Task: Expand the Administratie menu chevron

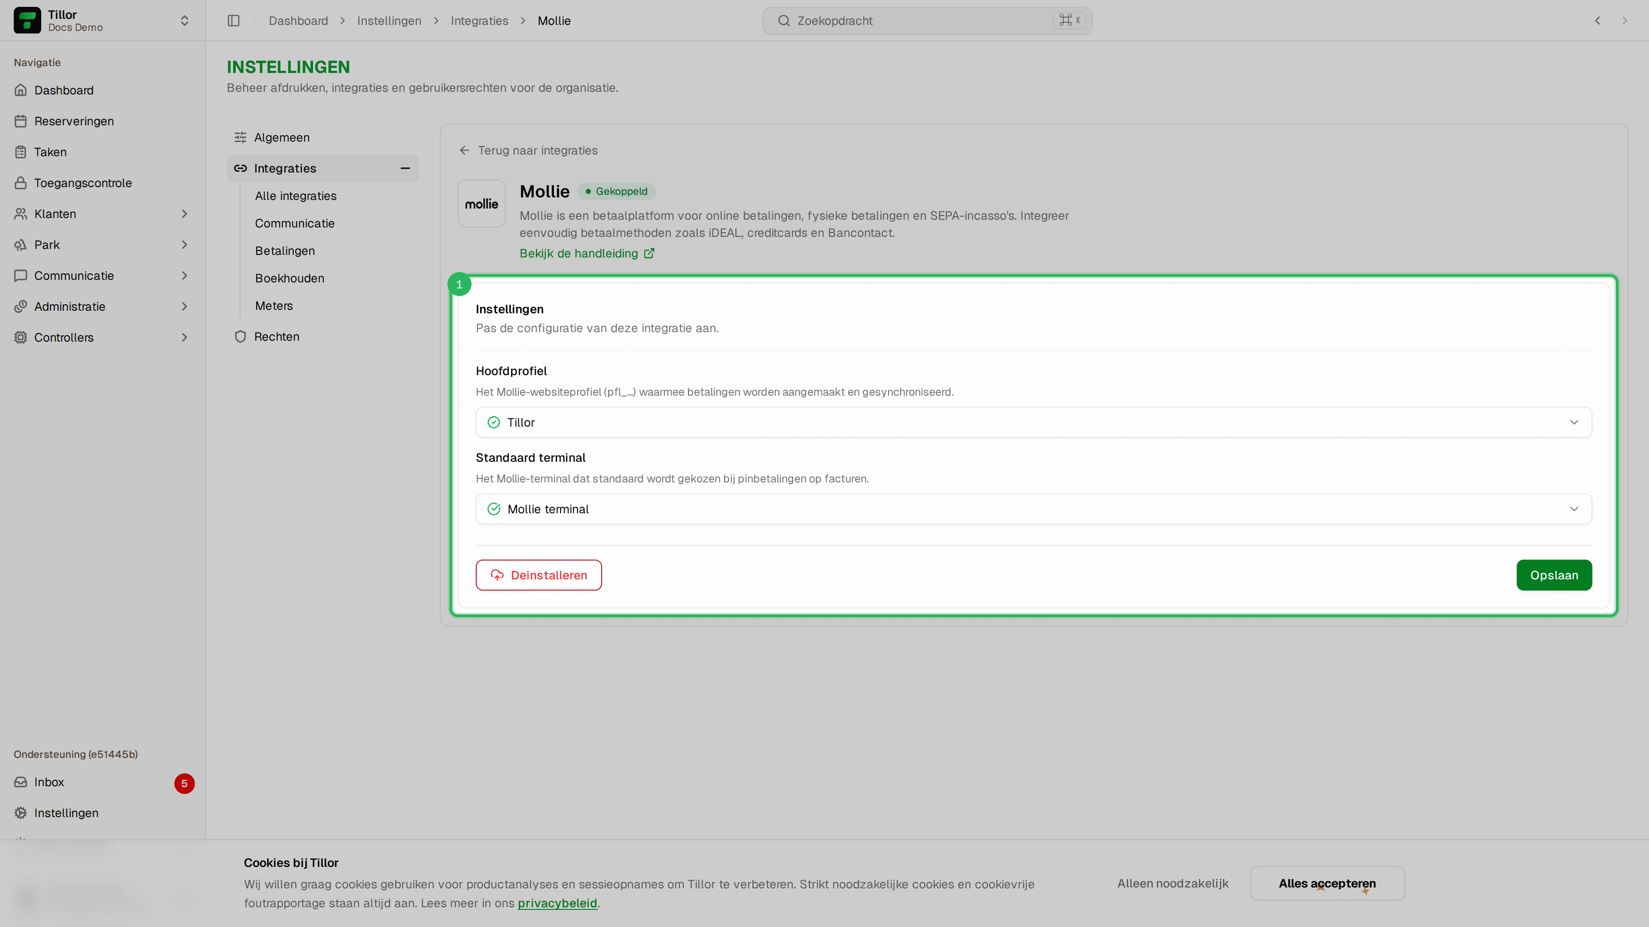Action: 184,306
